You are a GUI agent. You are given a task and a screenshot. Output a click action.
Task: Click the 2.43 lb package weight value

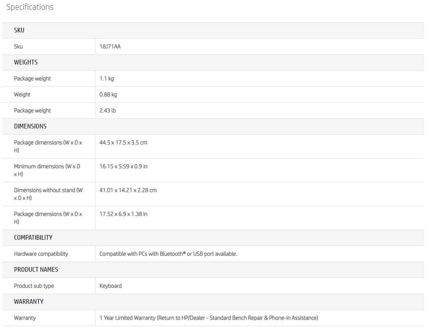[108, 110]
